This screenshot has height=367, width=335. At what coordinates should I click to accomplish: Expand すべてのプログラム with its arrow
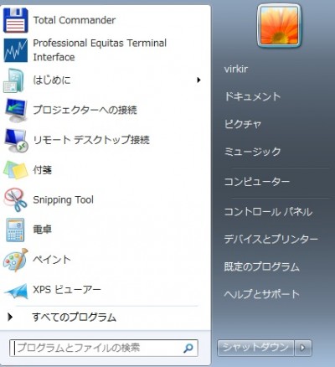coord(10,317)
